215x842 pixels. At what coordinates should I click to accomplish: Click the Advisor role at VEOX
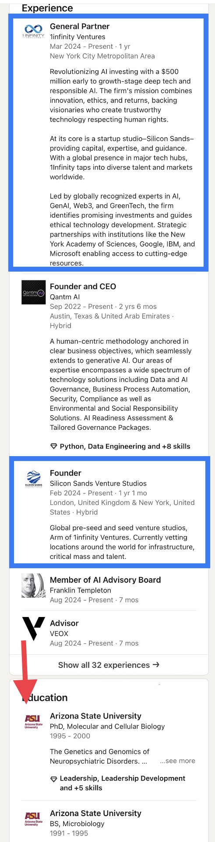64,623
